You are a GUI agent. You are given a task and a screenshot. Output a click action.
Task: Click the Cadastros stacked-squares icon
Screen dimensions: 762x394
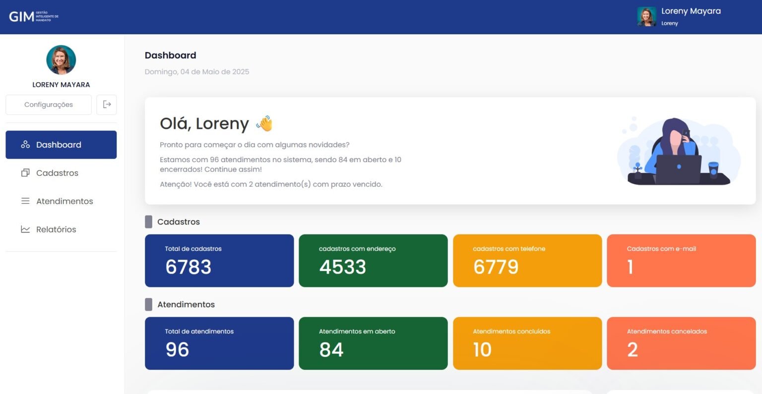coord(25,173)
